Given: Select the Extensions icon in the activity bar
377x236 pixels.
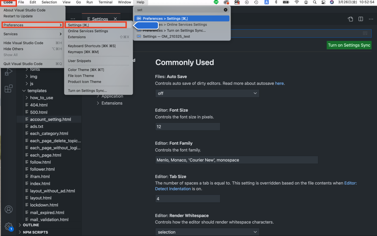Looking at the screenshot, I should tap(8, 89).
